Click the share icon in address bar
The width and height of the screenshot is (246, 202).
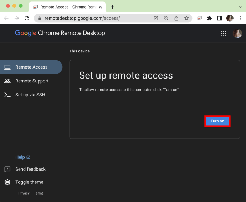[x=176, y=18]
